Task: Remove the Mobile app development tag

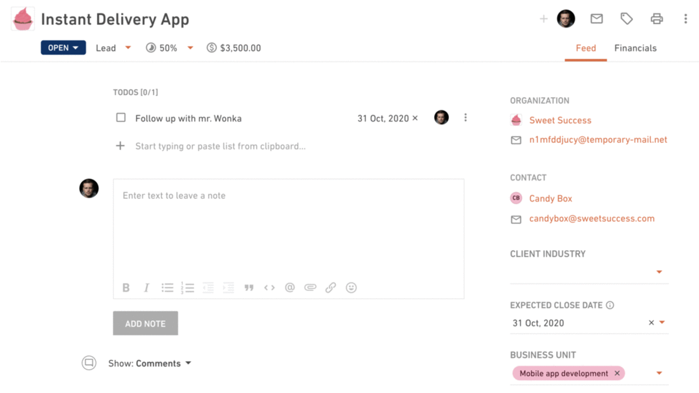Action: 617,374
